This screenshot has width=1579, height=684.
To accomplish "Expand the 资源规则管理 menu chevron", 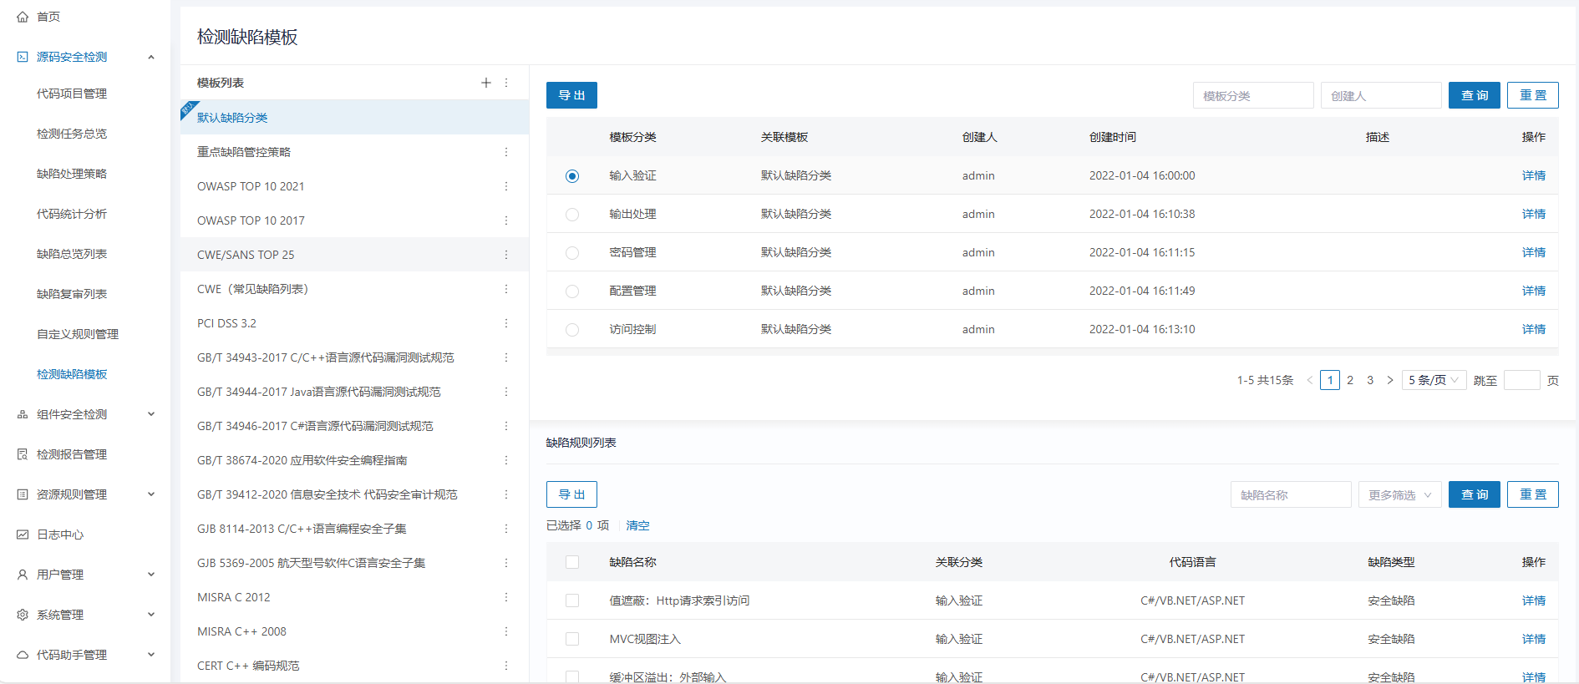I will pos(151,494).
